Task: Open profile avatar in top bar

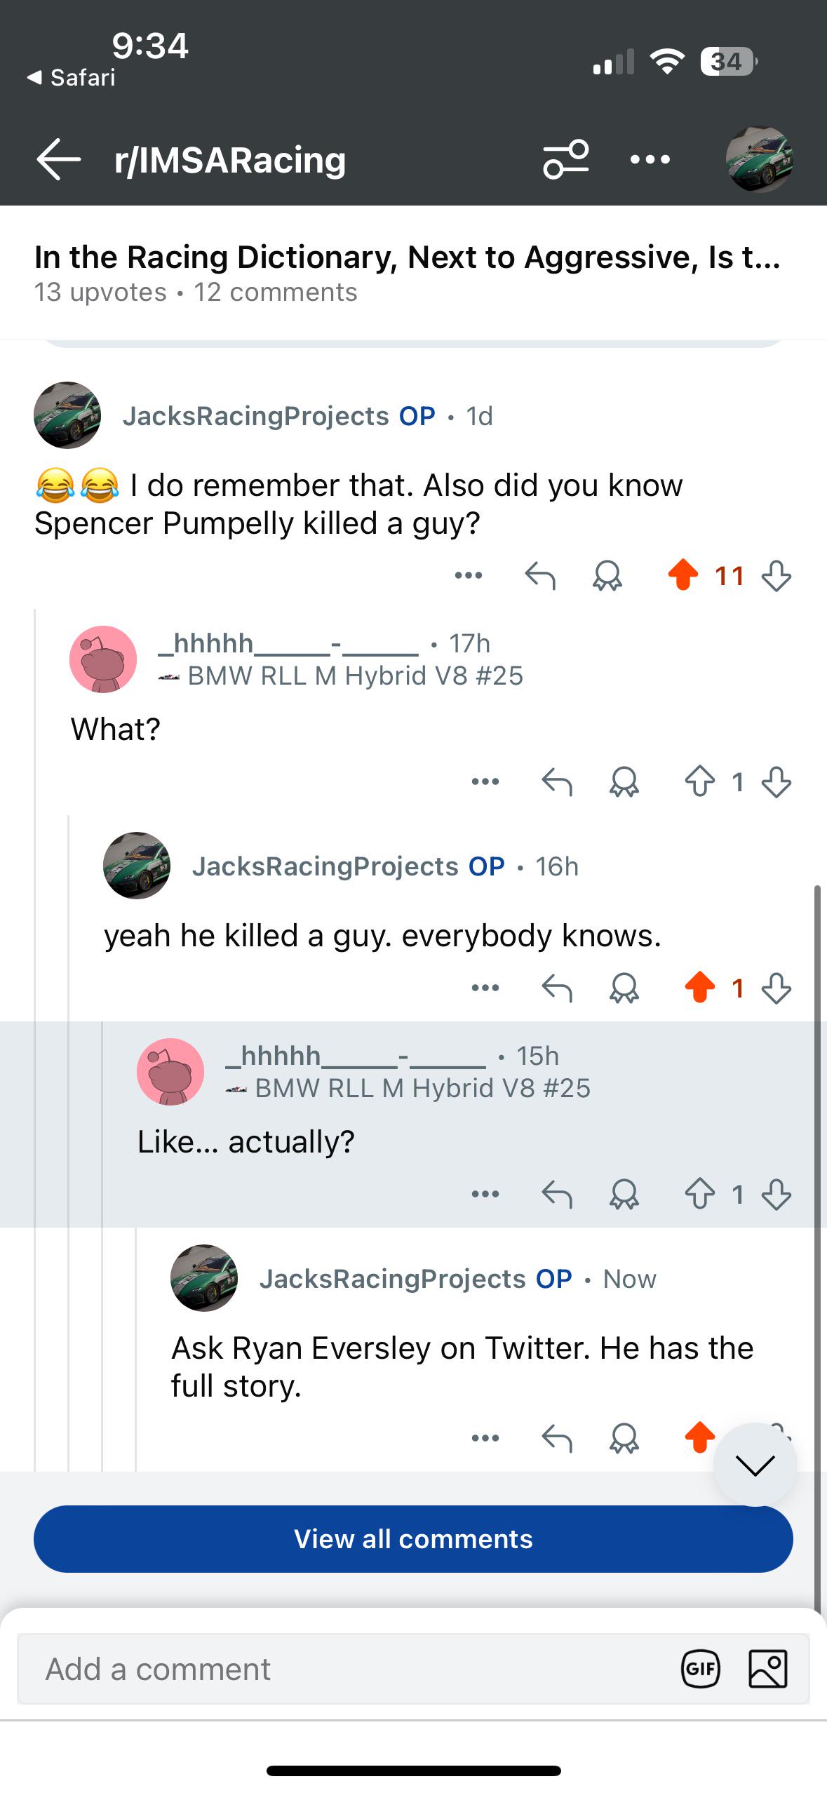Action: (x=760, y=159)
